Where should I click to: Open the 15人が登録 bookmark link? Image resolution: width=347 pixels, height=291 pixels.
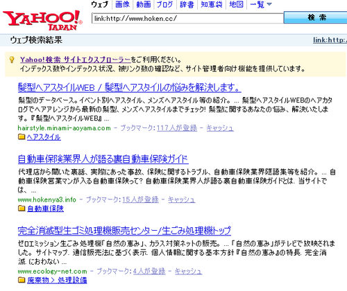point(140,200)
